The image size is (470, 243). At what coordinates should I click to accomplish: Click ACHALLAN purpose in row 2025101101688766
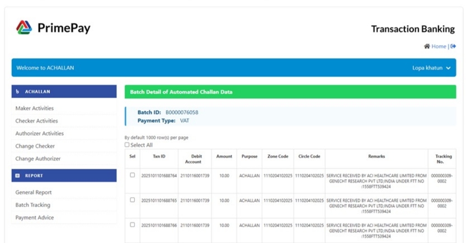pyautogui.click(x=250, y=225)
